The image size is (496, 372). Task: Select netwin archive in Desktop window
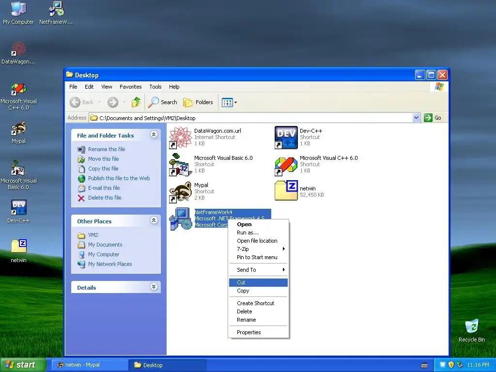pyautogui.click(x=299, y=191)
